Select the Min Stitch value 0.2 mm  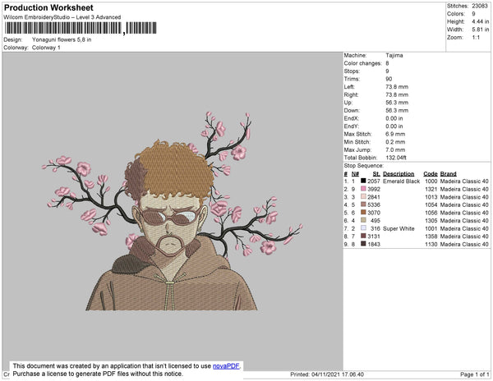395,142
